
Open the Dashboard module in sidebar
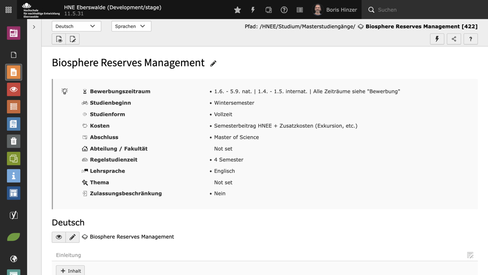pos(14,34)
